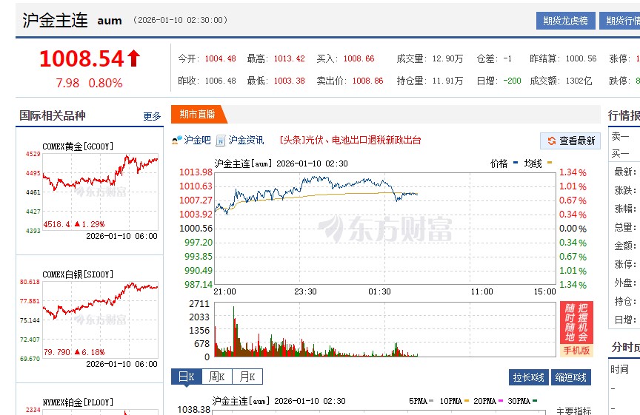Click the 持仓量 value 11.91万
The height and width of the screenshot is (415, 640).
coord(447,81)
